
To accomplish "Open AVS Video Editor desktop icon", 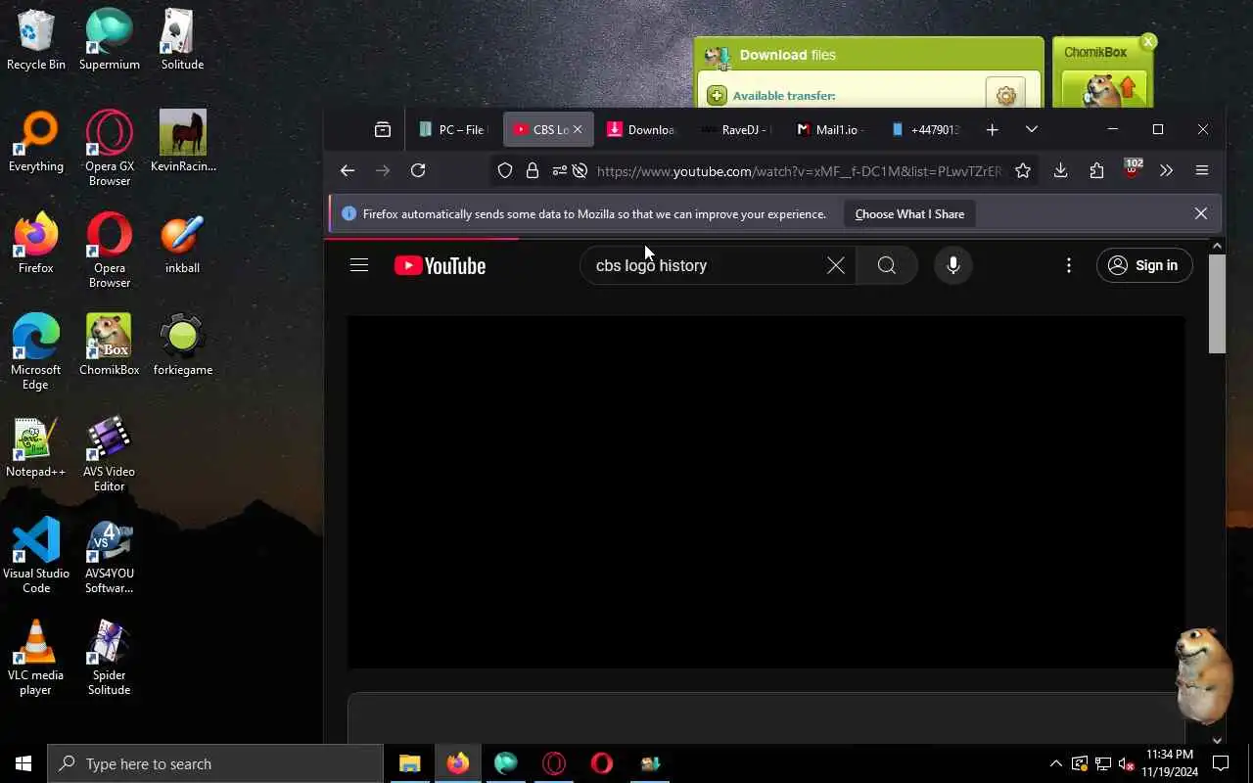I will click(x=110, y=453).
